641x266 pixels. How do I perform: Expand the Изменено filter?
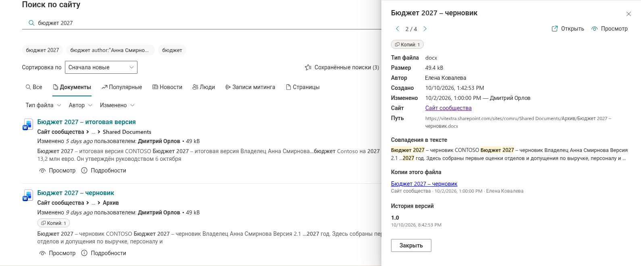tap(117, 105)
